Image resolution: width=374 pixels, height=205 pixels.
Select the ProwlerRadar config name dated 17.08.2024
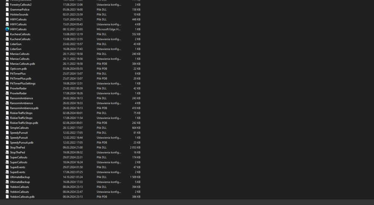pos(18,93)
